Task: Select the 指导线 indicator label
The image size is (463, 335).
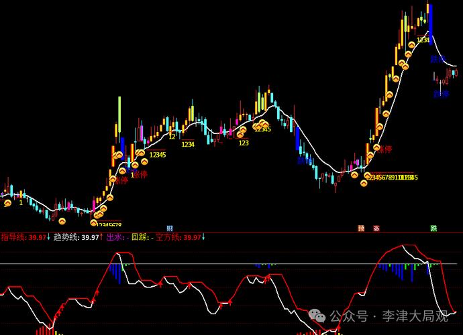Action: (13, 237)
